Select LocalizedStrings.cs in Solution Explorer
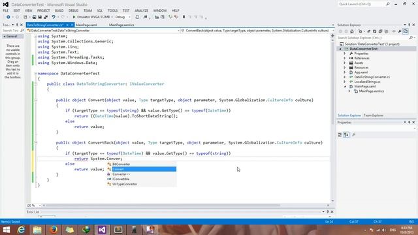 click(x=367, y=82)
